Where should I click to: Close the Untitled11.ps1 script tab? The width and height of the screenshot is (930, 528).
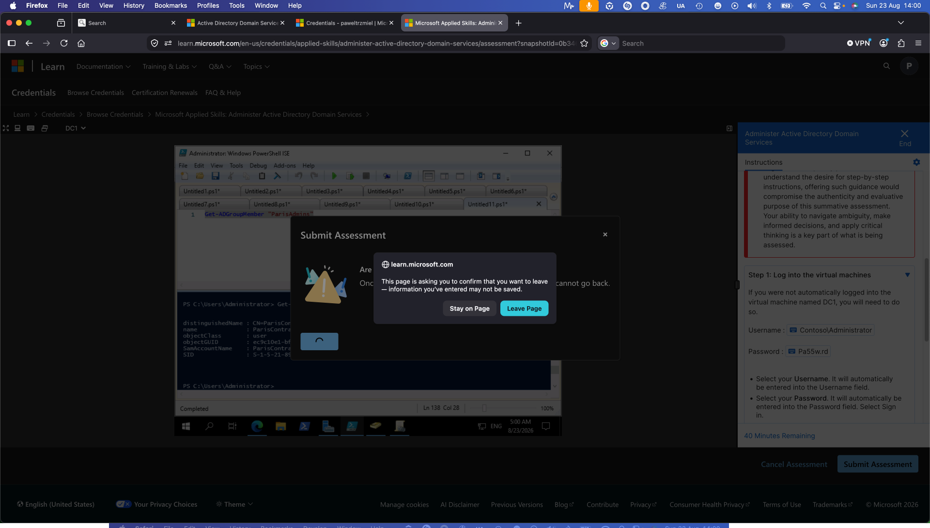click(x=539, y=204)
